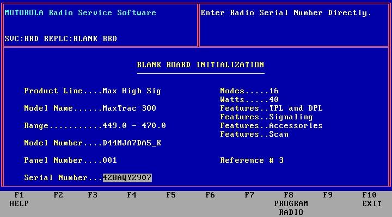The height and width of the screenshot is (217, 392).
Task: Select the highlighted Serial Number field
Action: coord(127,177)
